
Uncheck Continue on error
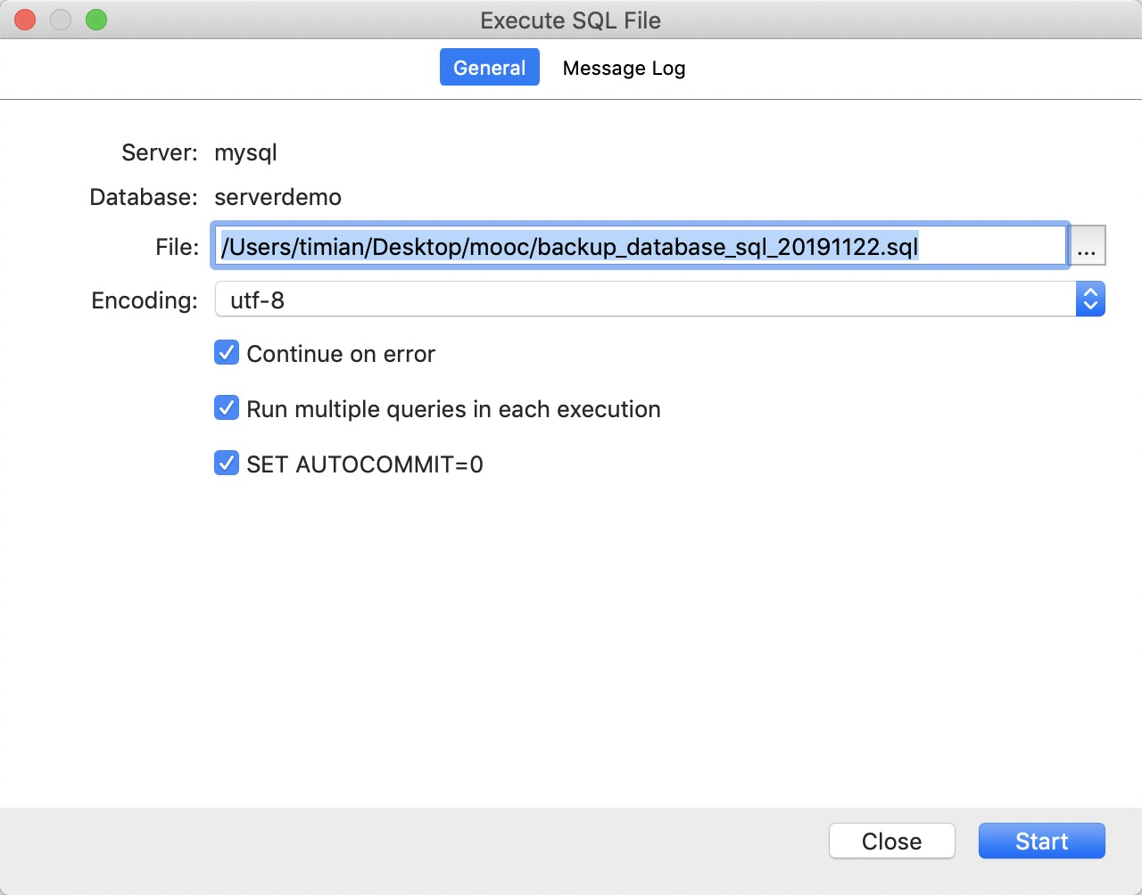[227, 353]
